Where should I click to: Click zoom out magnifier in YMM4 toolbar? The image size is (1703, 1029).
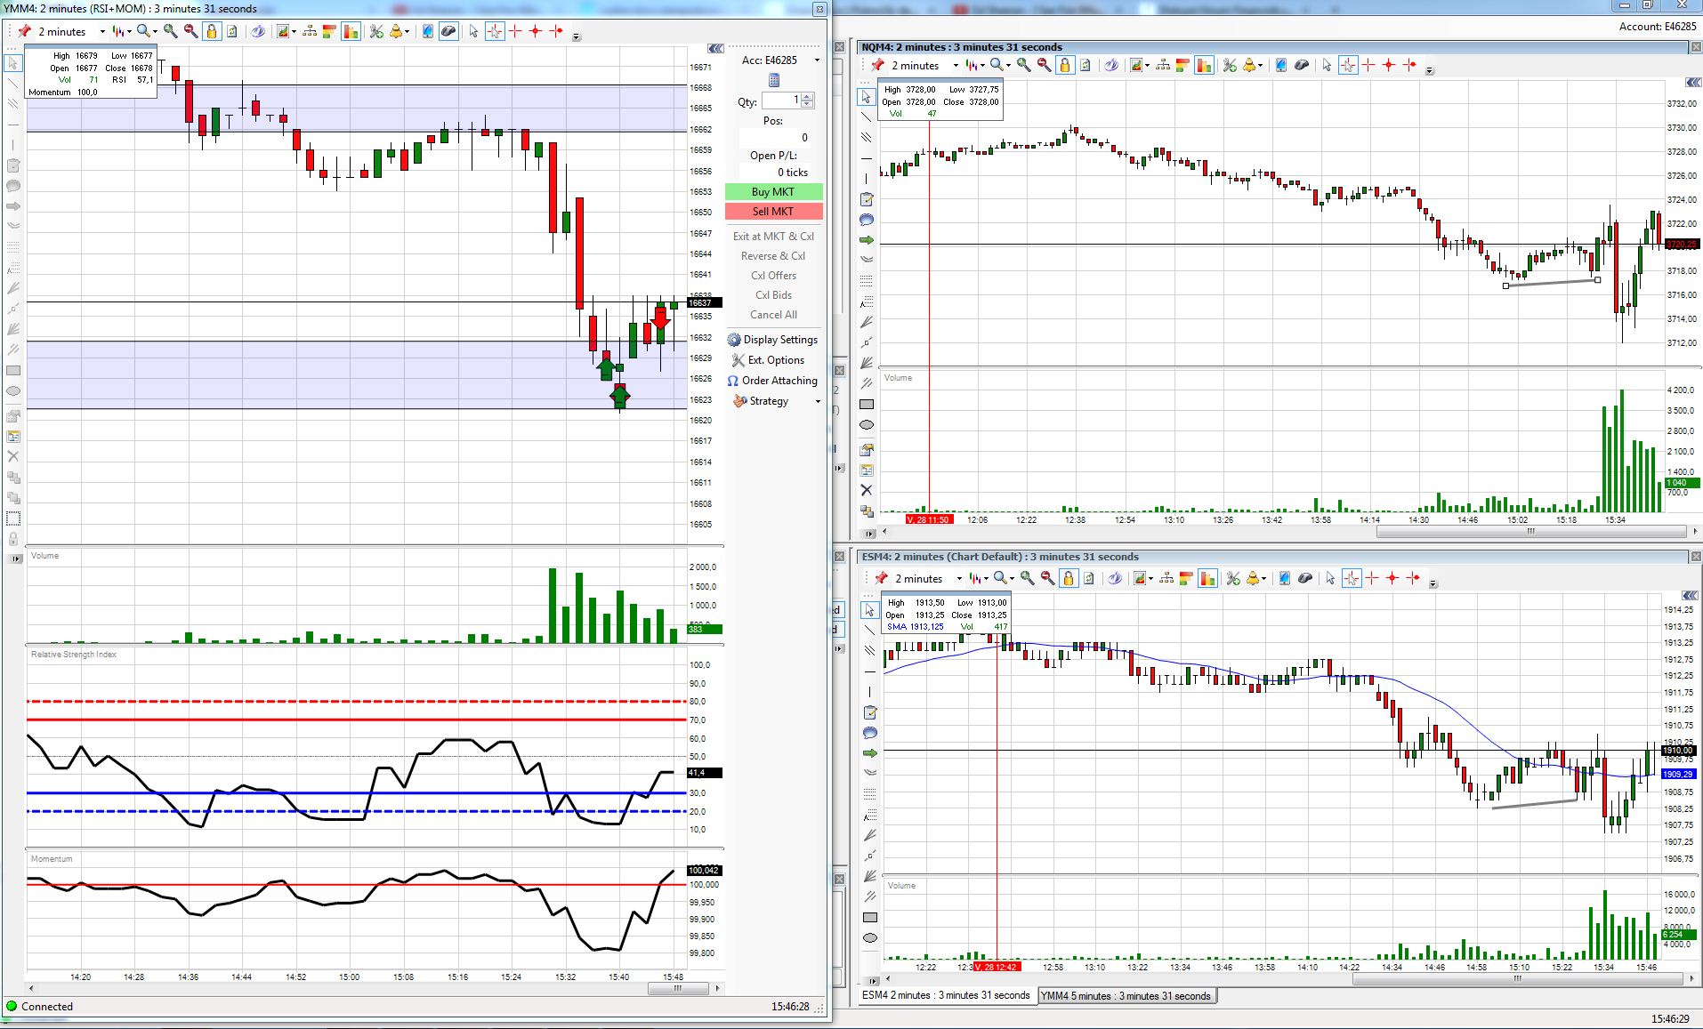190,31
